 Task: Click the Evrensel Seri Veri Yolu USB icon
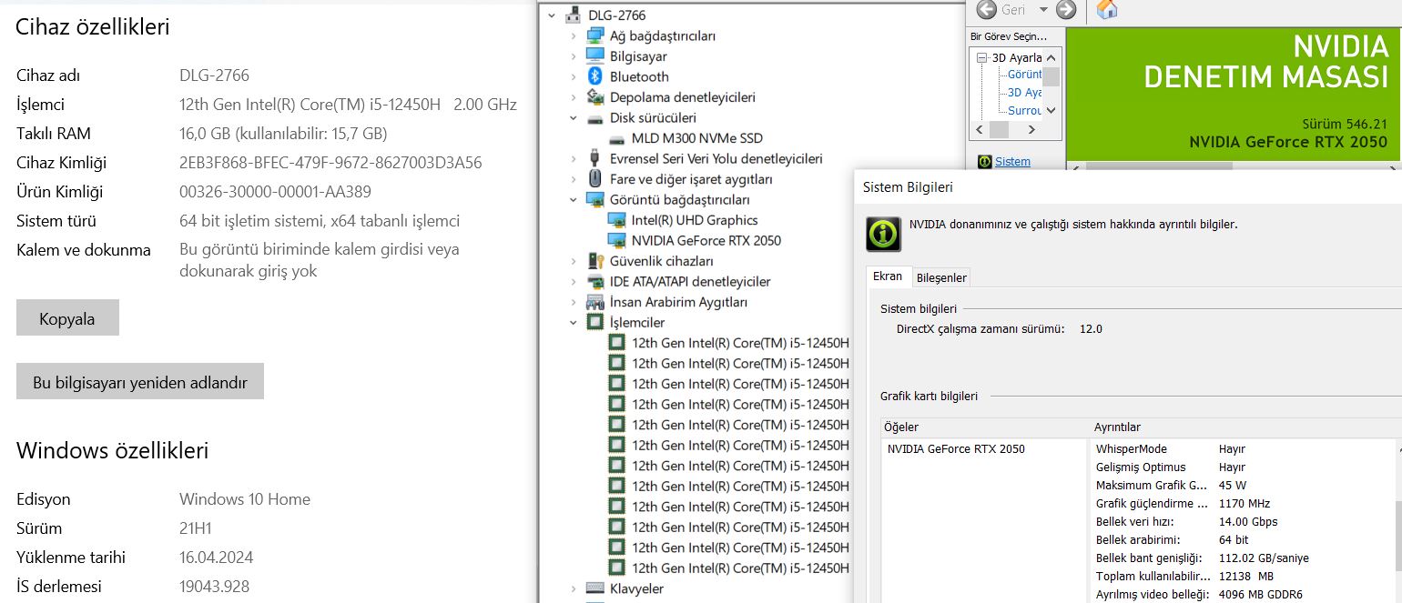[595, 158]
